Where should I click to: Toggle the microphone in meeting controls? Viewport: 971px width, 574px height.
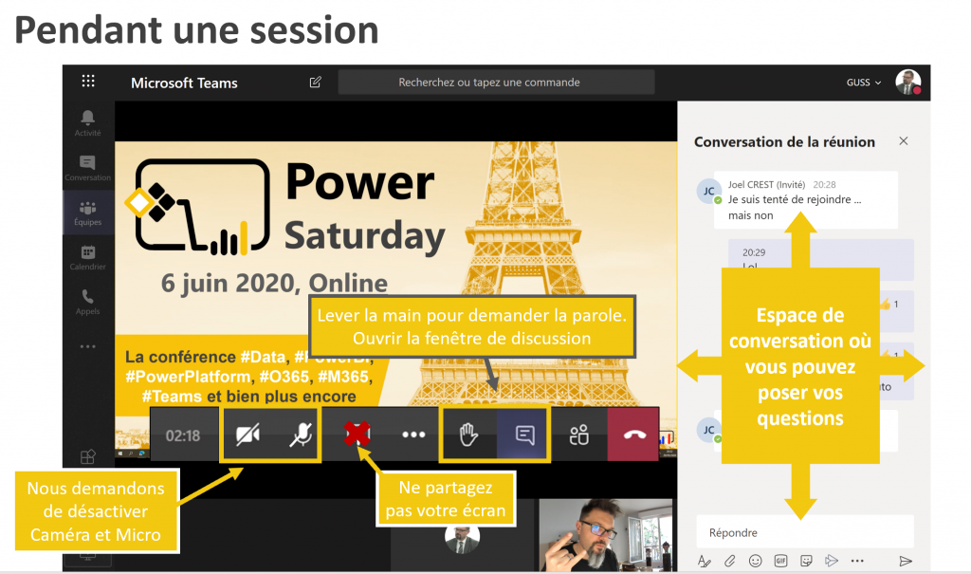coord(301,435)
